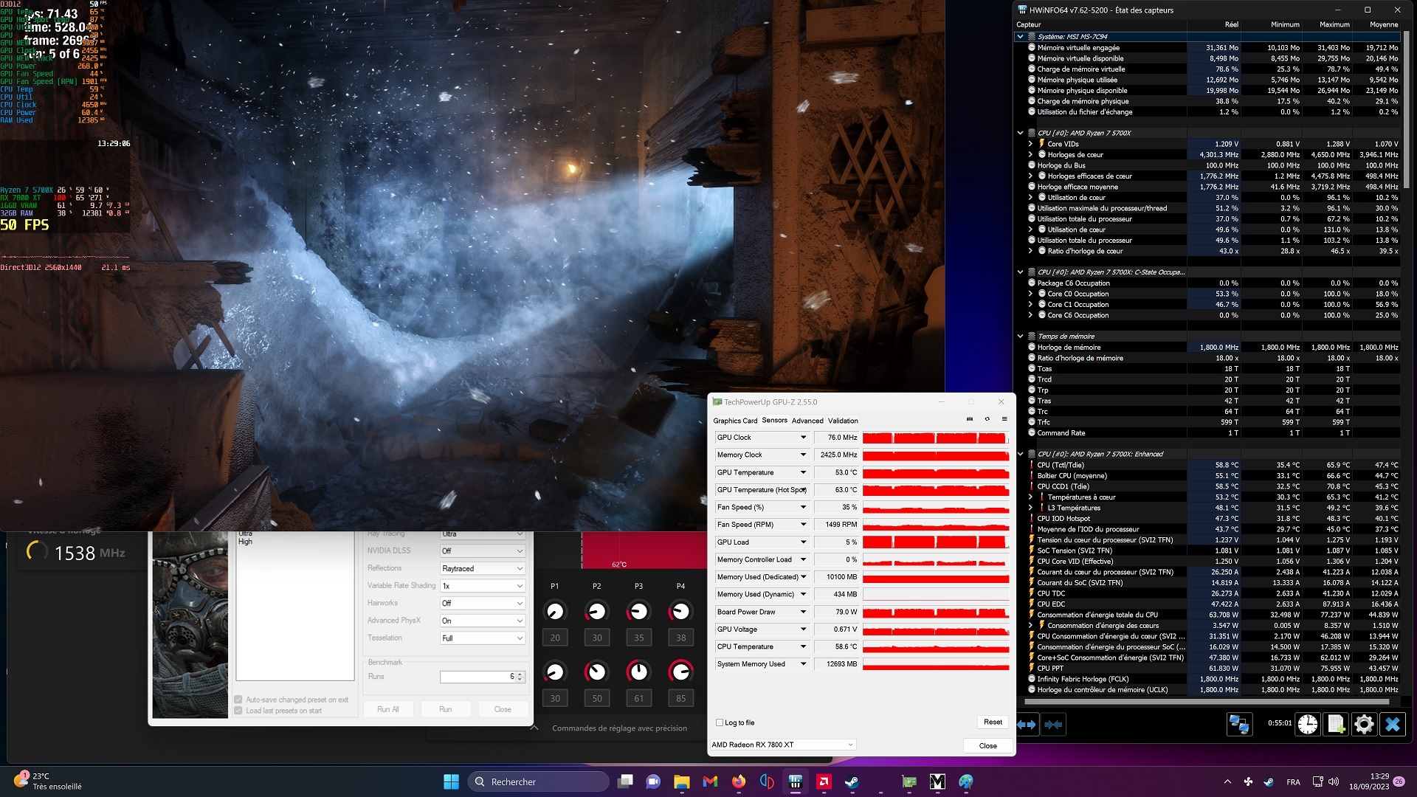
Task: Open Task View from the taskbar
Action: (626, 782)
